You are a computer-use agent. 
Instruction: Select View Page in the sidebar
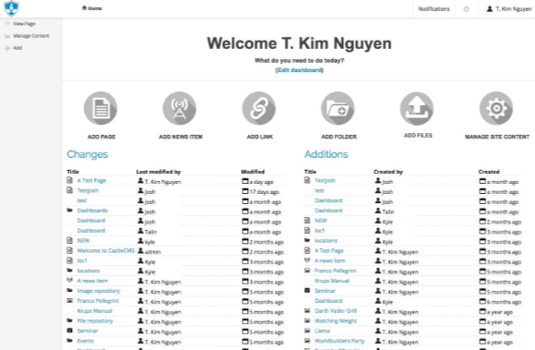click(x=24, y=24)
